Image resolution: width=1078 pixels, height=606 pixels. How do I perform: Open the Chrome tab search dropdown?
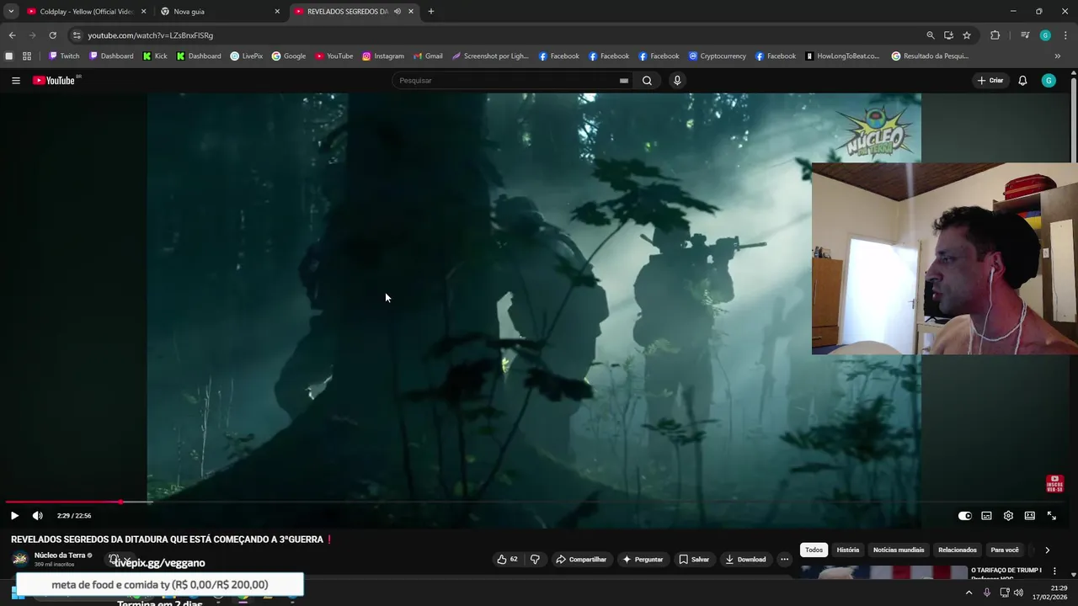pyautogui.click(x=11, y=12)
